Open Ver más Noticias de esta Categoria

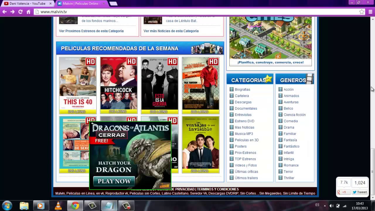[171, 31]
